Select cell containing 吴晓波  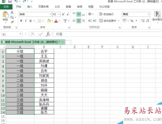point(44,61)
